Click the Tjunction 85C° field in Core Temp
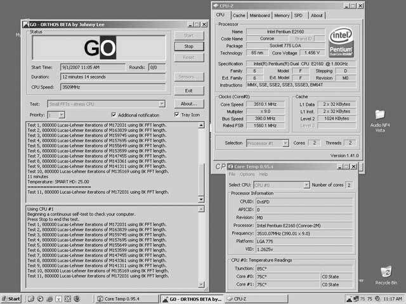The width and height of the screenshot is (406, 304). coord(304,269)
